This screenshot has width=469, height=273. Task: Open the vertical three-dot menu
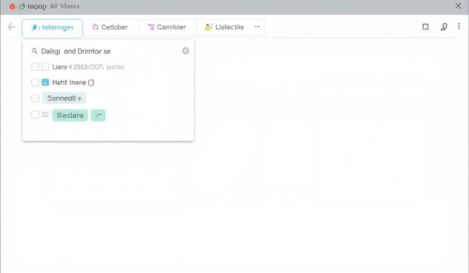(459, 26)
